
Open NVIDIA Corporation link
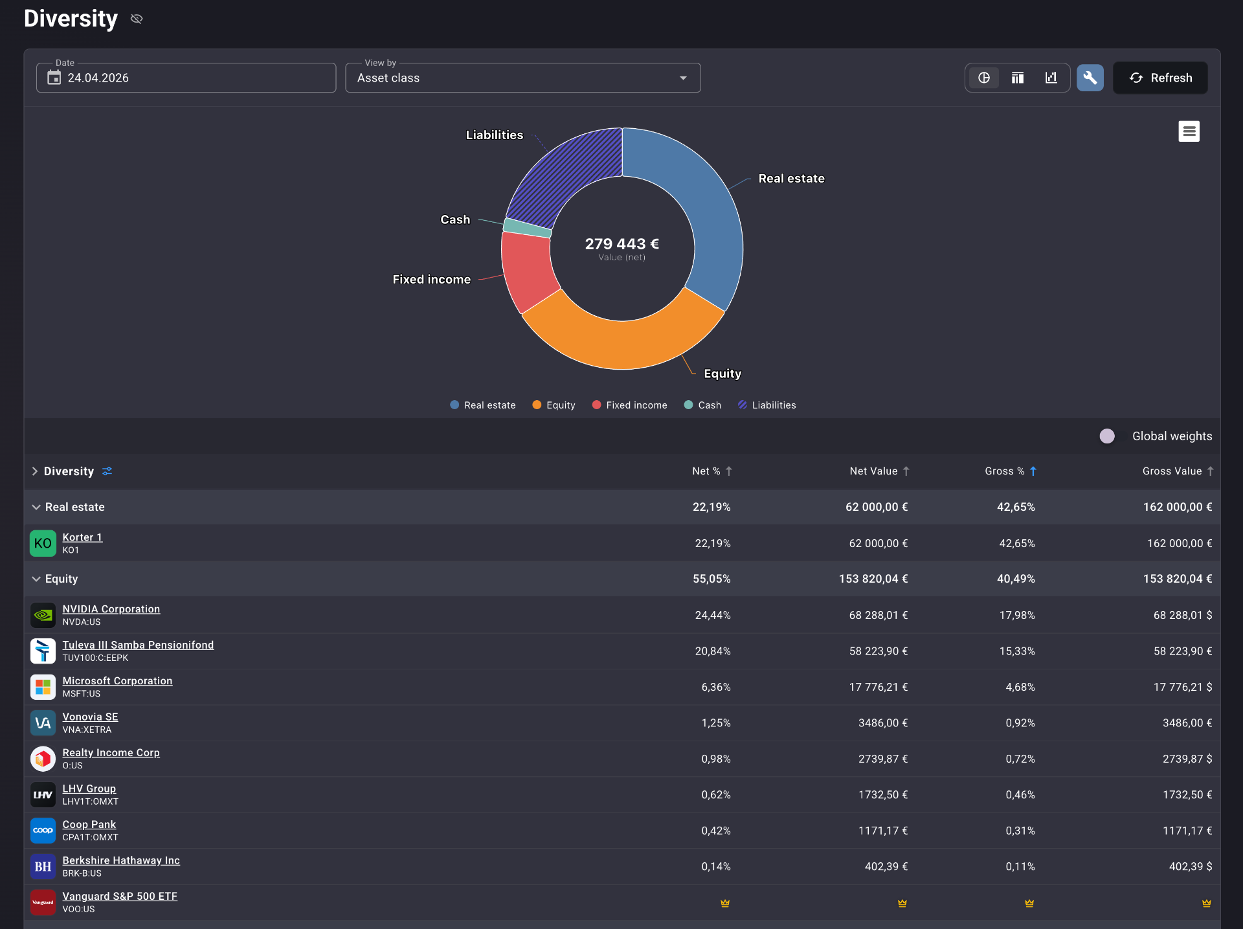tap(111, 609)
